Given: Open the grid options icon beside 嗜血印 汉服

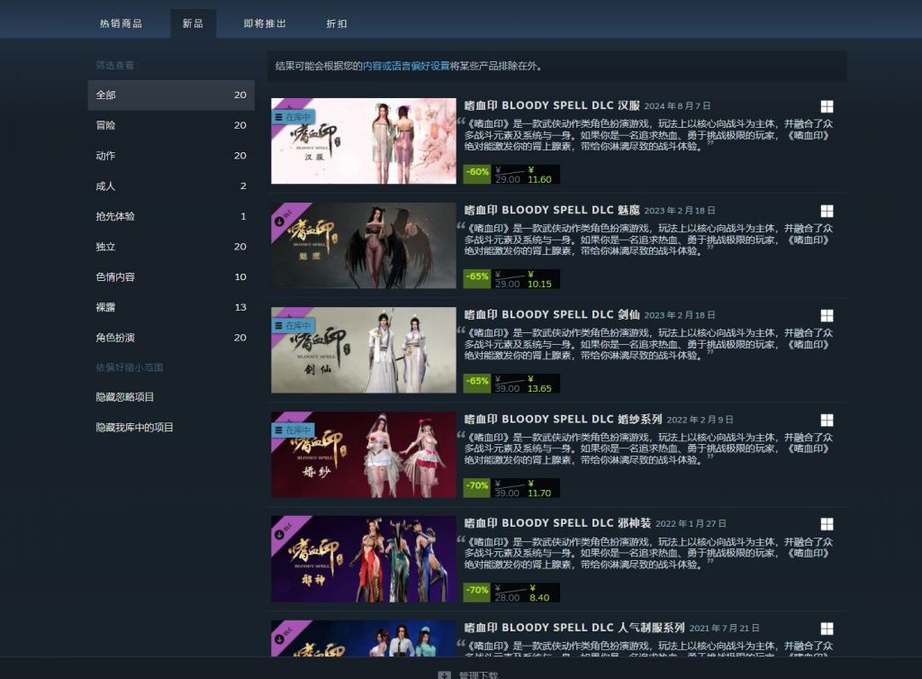Looking at the screenshot, I should (827, 105).
